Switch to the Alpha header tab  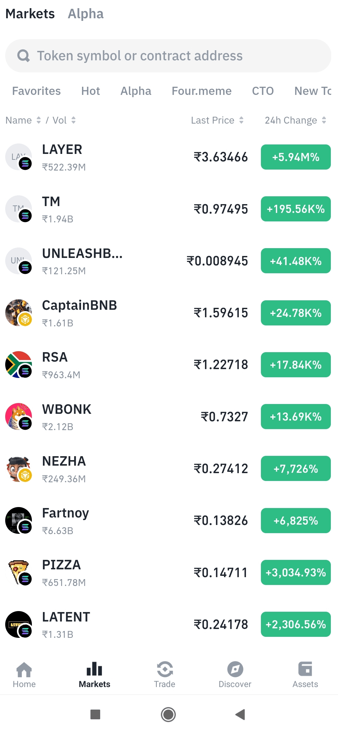[86, 14]
